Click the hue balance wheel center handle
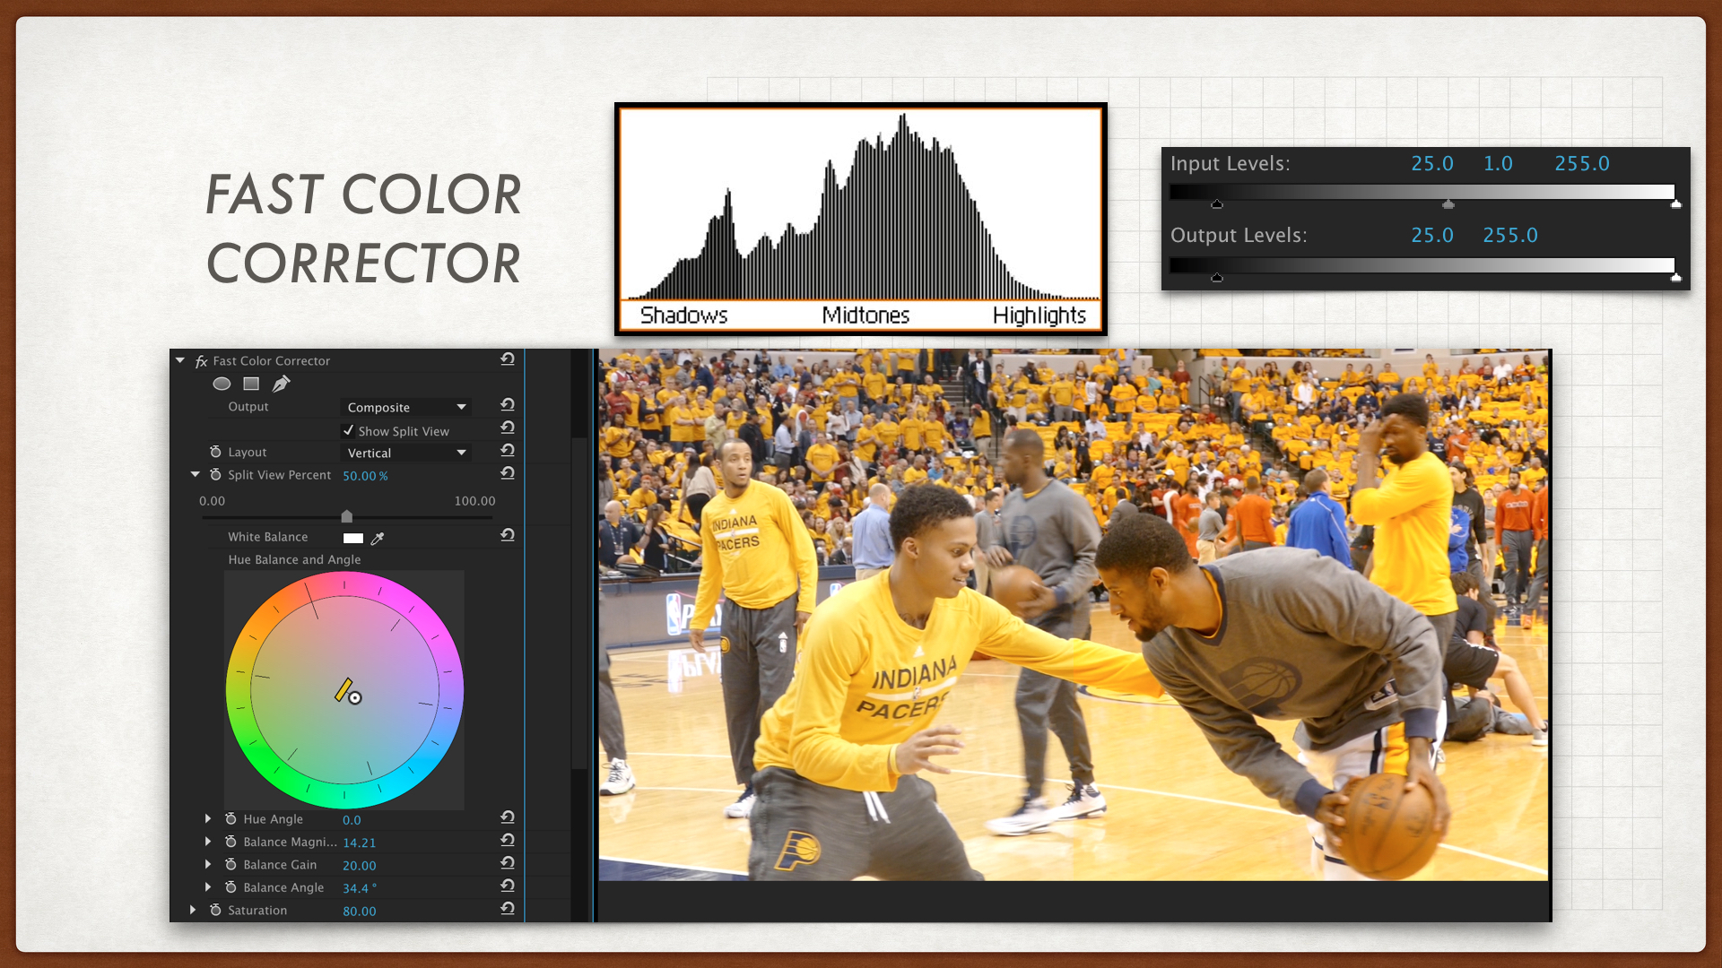 pos(355,697)
